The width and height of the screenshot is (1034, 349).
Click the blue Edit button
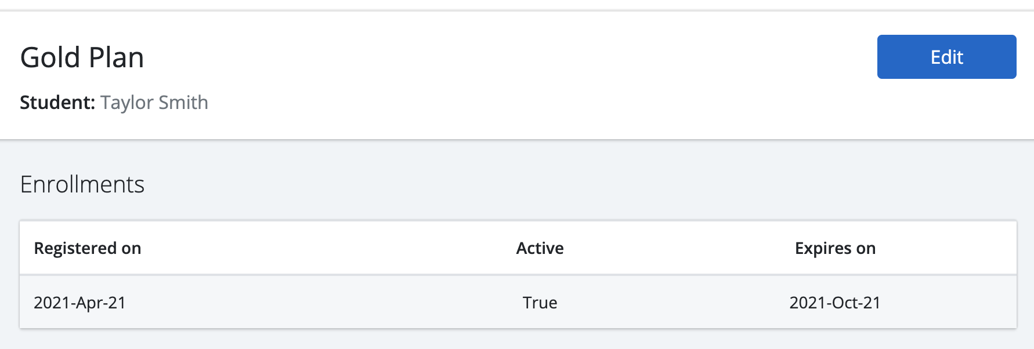coord(946,57)
